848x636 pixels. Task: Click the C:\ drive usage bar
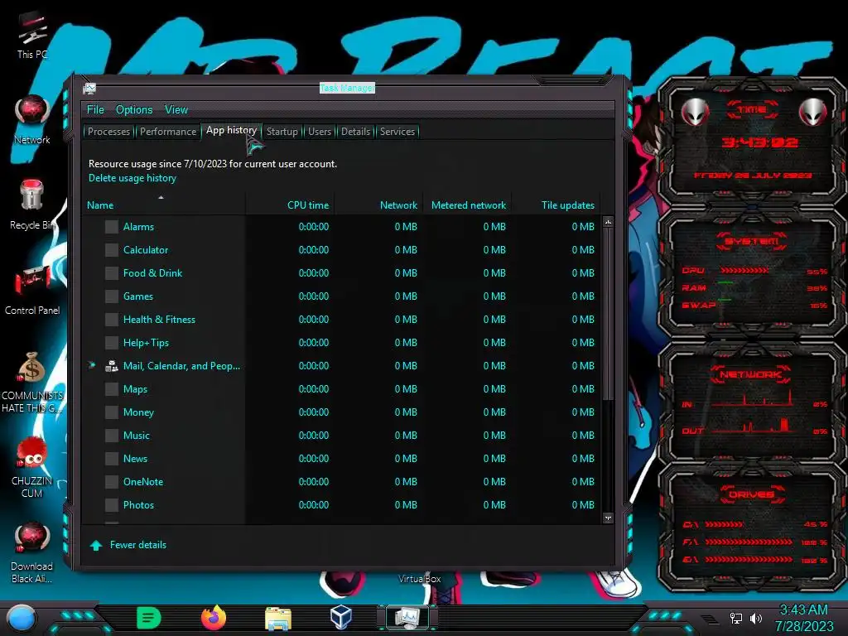click(724, 524)
